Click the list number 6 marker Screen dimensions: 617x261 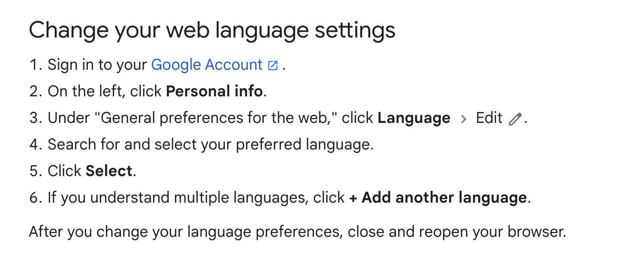coord(36,197)
